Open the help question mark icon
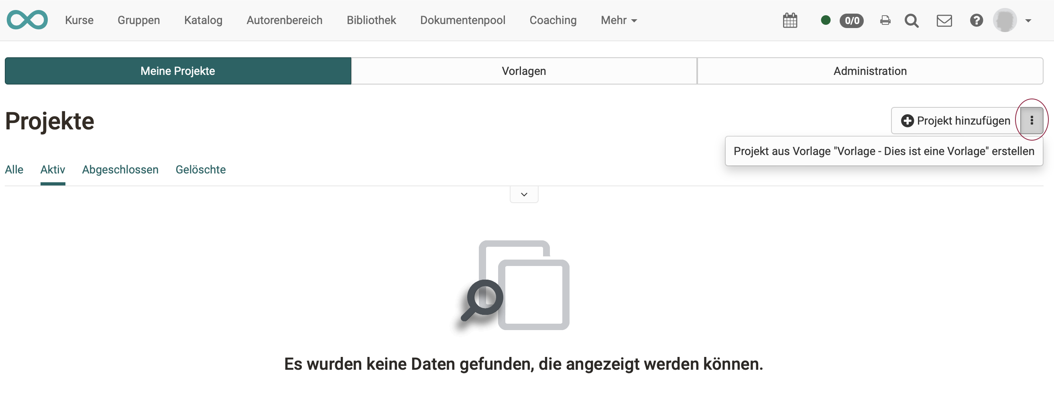 976,20
